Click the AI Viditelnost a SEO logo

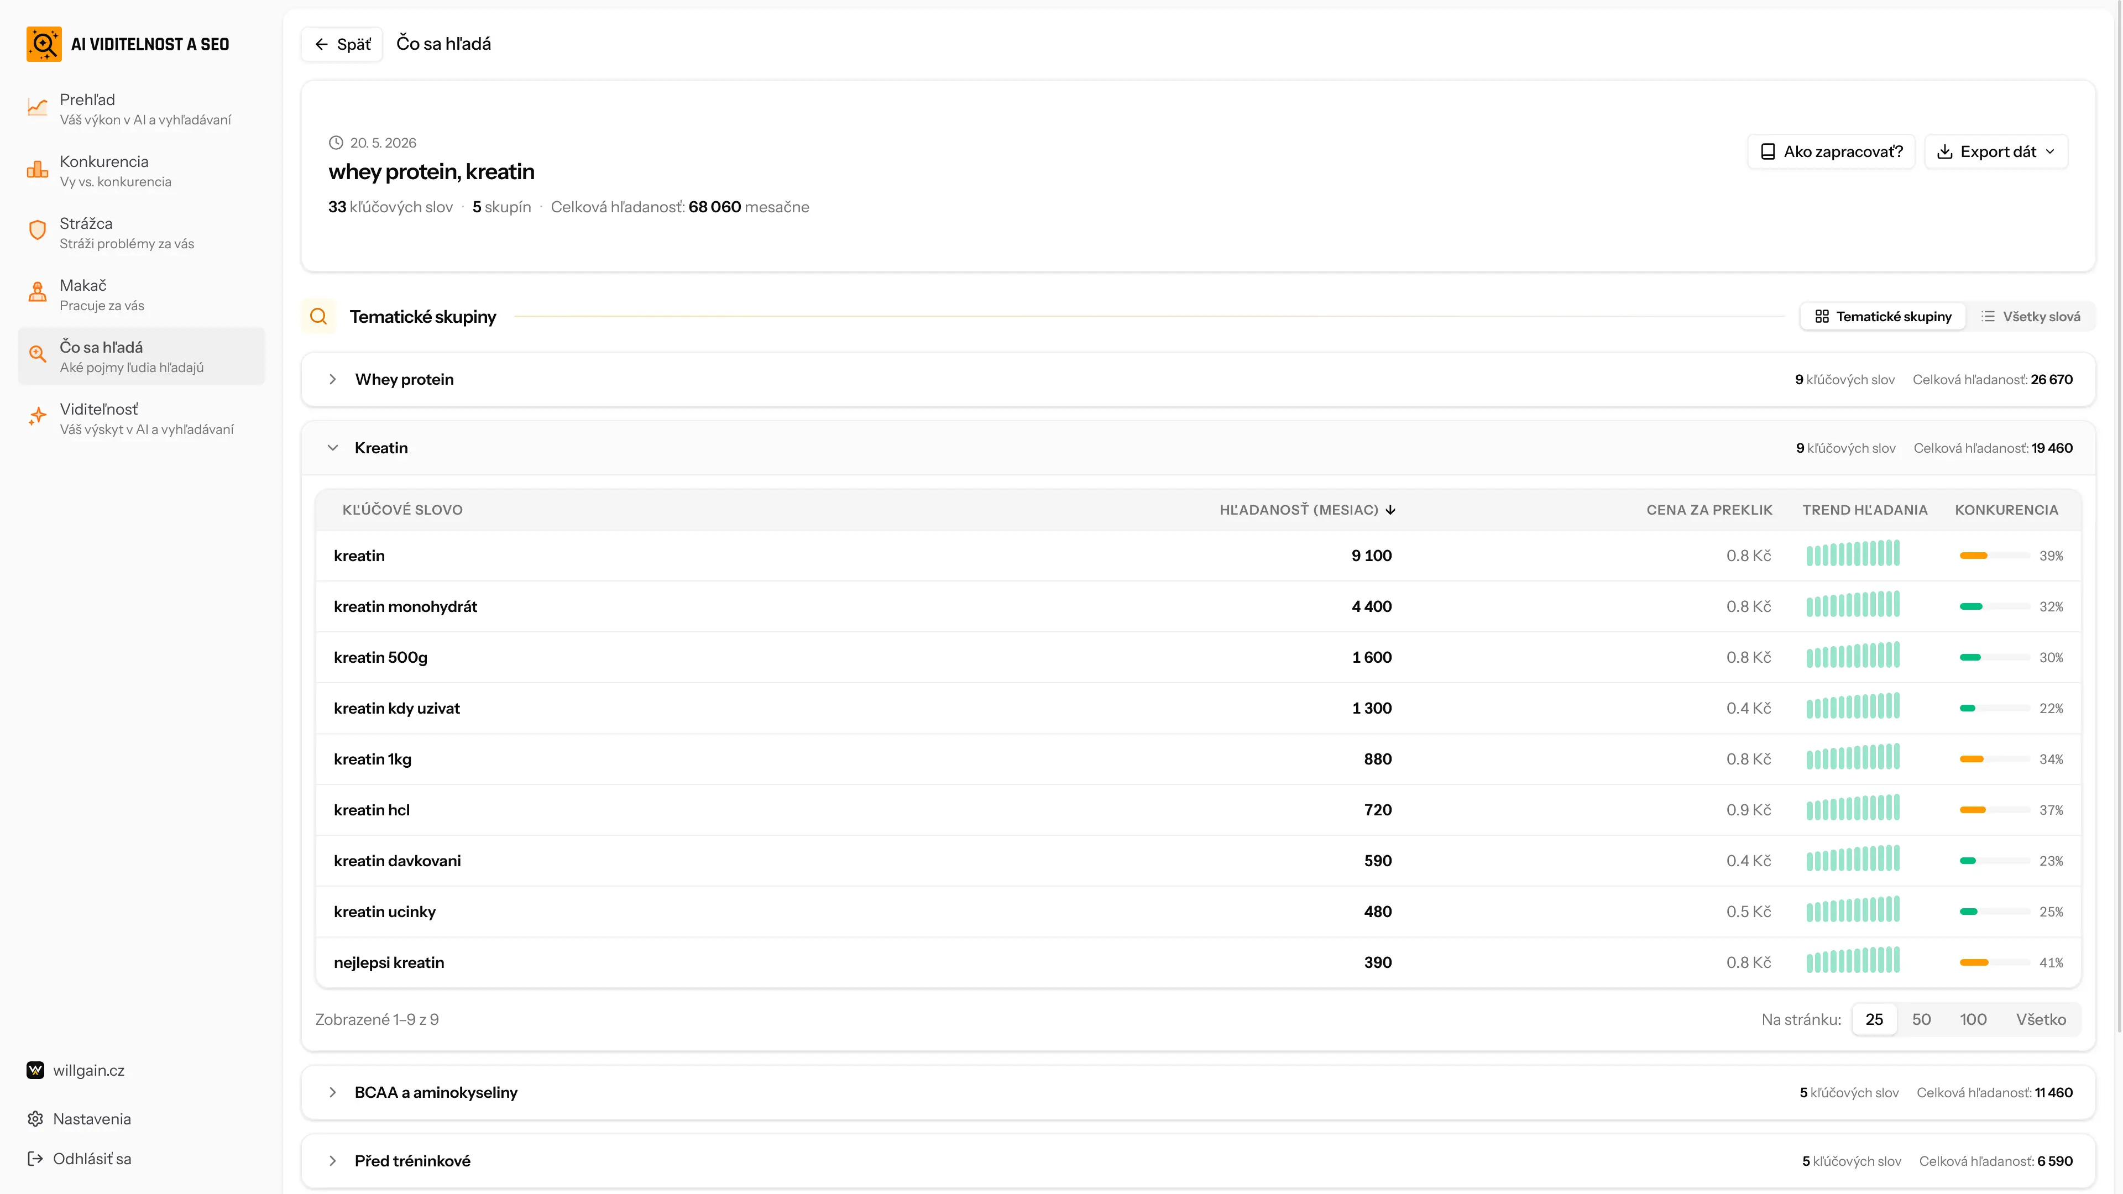point(44,44)
